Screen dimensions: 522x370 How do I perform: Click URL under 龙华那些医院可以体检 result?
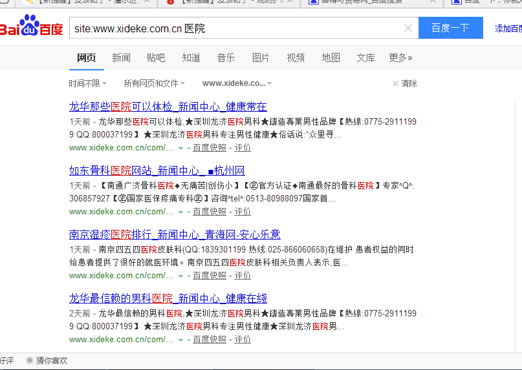(x=121, y=148)
